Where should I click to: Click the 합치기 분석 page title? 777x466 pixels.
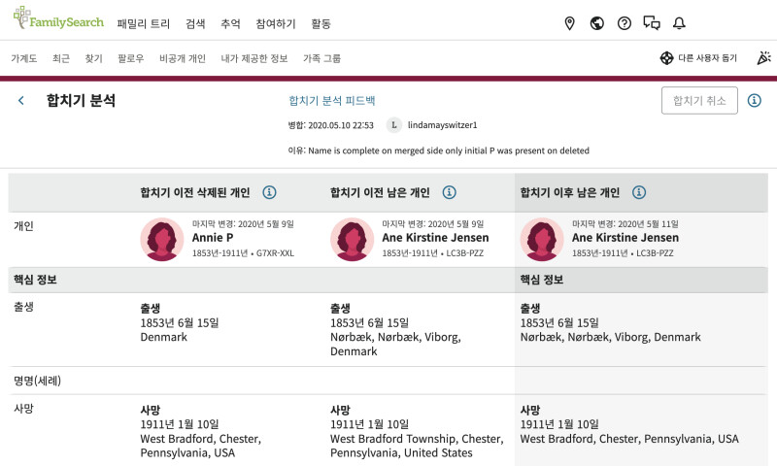click(x=81, y=101)
